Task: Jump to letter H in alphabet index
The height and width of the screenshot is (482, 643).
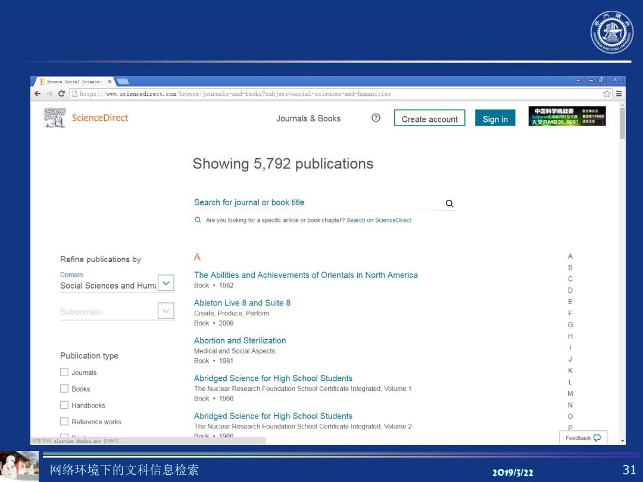Action: tap(570, 336)
